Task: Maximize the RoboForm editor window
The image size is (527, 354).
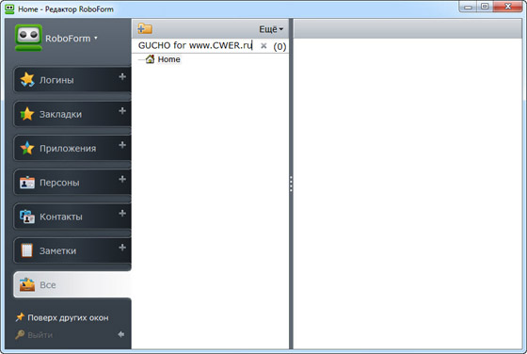Action: (x=485, y=7)
